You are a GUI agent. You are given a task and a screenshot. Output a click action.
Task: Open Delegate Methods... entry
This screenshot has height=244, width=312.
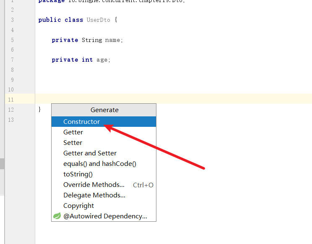[94, 195]
